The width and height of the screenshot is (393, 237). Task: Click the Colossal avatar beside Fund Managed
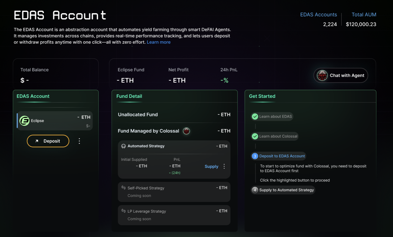coord(186,131)
